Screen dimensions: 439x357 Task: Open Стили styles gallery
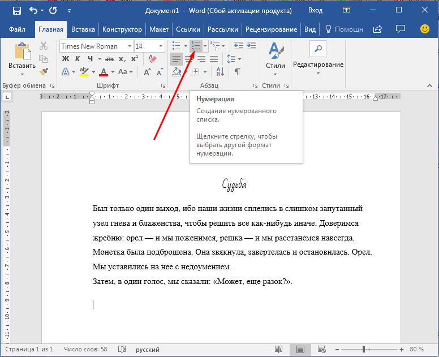[276, 57]
